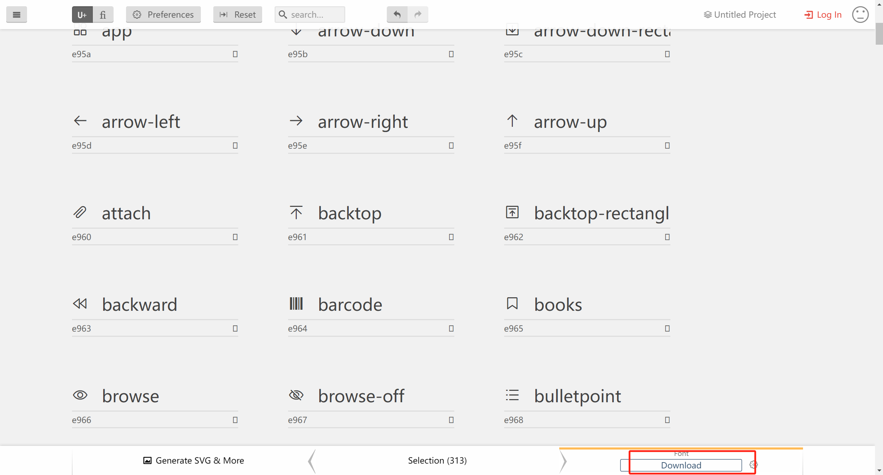
Task: Expand the left chevron near Selection
Action: 312,461
